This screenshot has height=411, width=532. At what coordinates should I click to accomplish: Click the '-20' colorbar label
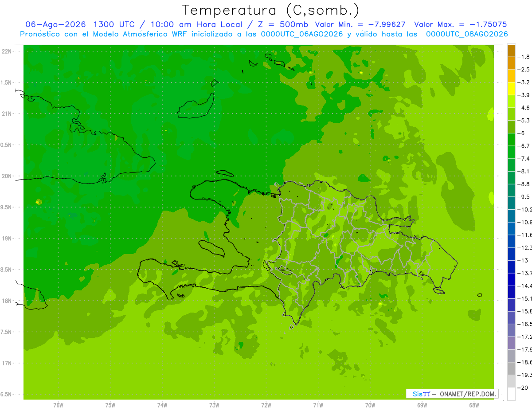523,388
